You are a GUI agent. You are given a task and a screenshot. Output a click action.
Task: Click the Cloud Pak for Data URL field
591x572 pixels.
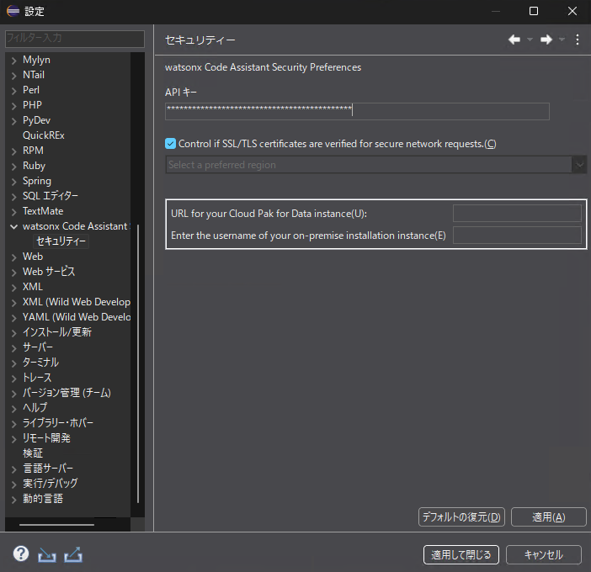(517, 214)
